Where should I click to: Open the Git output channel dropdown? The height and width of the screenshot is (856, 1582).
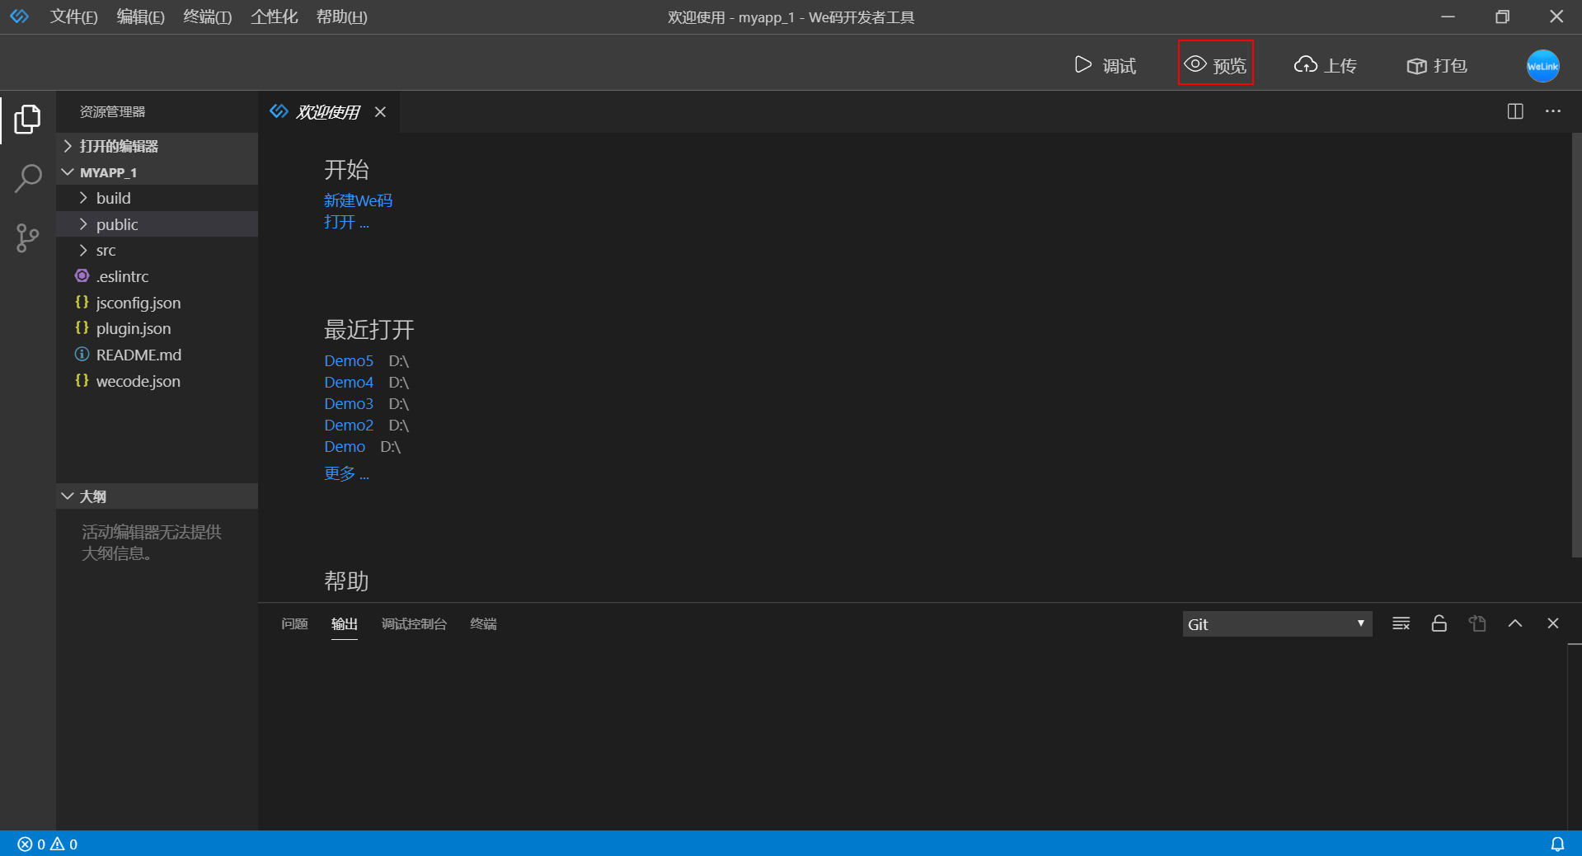tap(1276, 624)
